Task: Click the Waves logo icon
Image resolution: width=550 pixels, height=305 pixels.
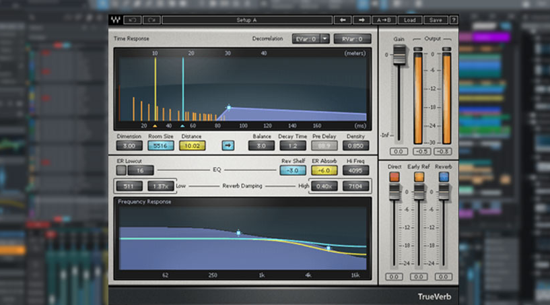Action: pos(115,20)
